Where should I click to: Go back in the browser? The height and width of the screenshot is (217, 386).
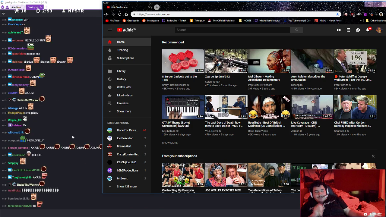(107, 14)
